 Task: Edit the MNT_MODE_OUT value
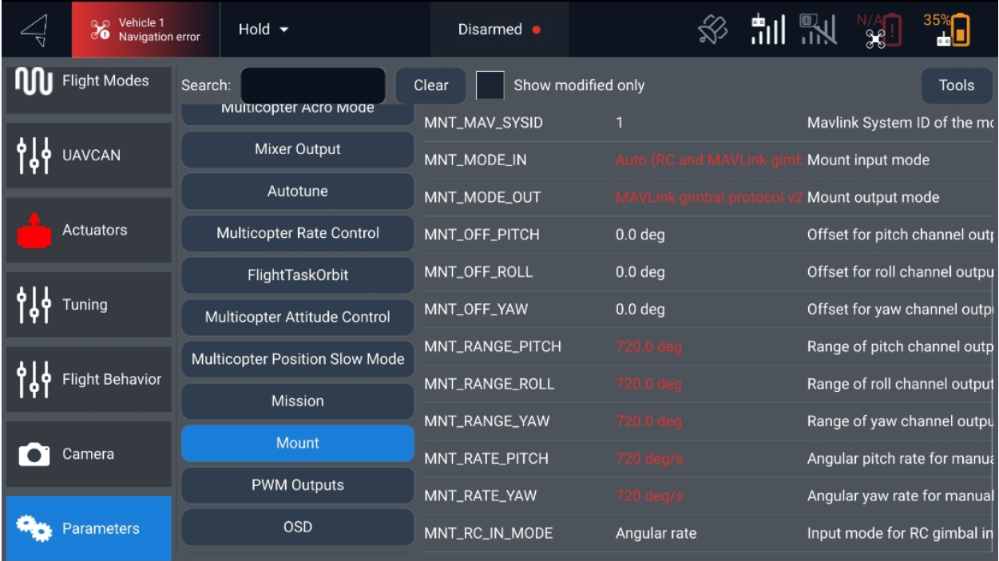pos(708,197)
